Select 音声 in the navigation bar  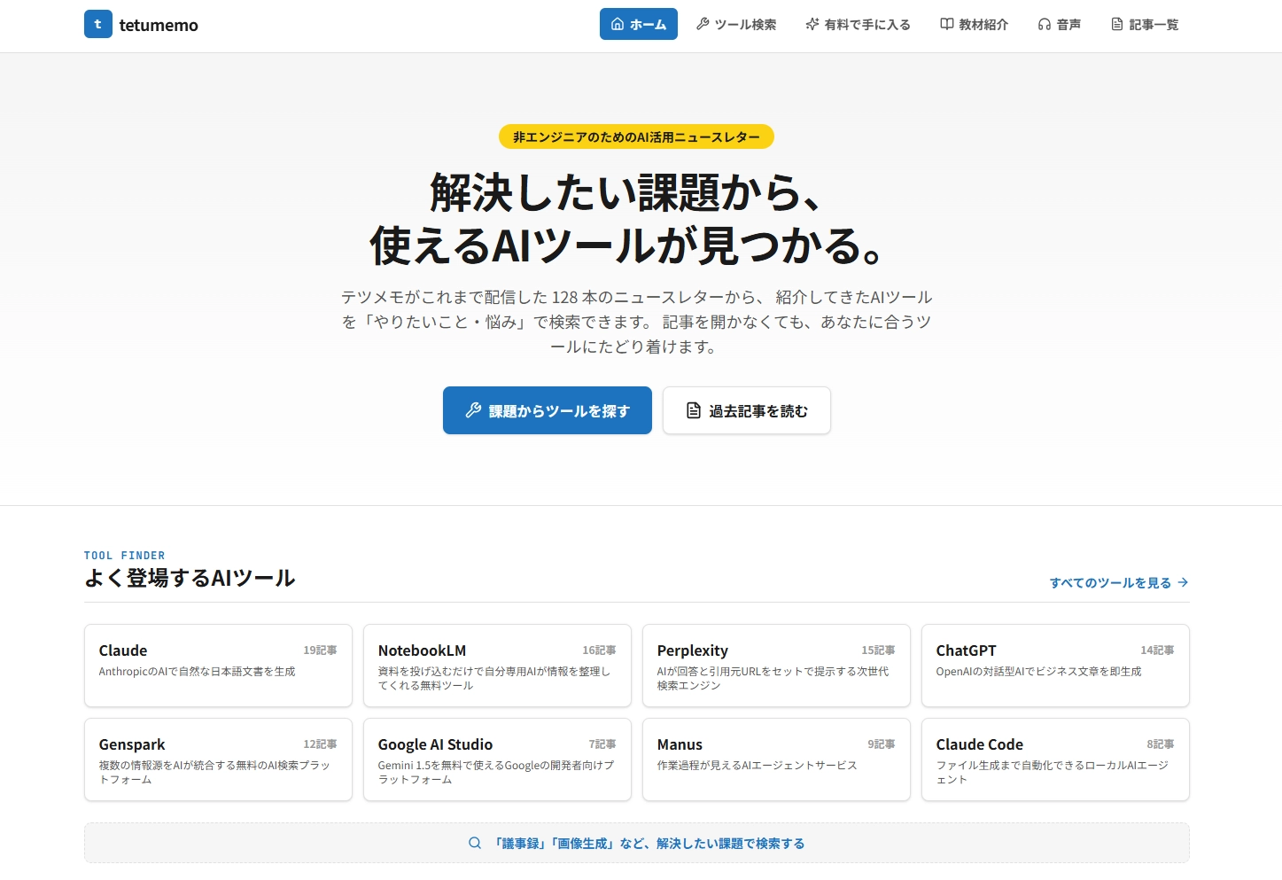pos(1059,24)
